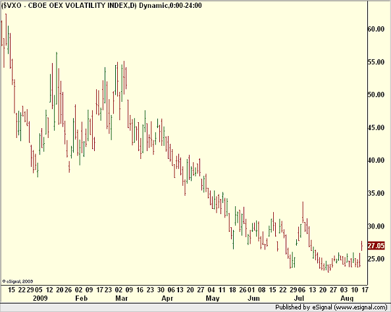Viewport: 391px width, 312px height.
Task: Click the 40.00 price axis label
Action: click(x=377, y=160)
